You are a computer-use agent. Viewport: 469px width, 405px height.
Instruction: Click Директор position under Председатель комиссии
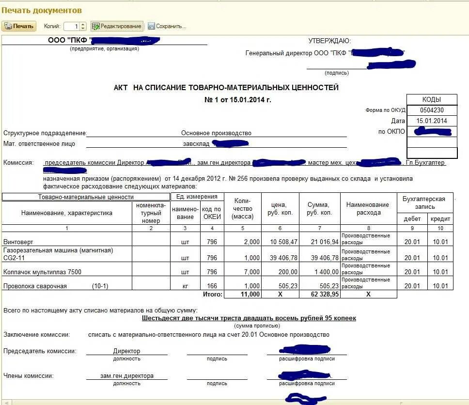126,351
